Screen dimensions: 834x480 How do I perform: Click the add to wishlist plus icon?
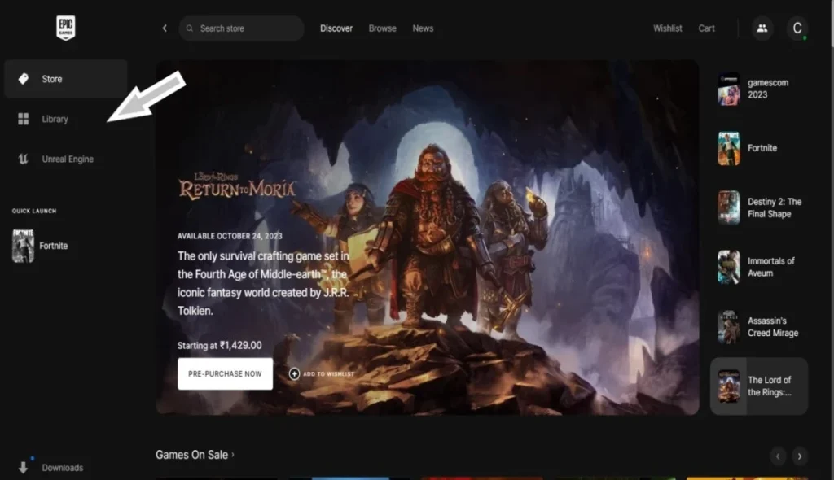coord(294,373)
